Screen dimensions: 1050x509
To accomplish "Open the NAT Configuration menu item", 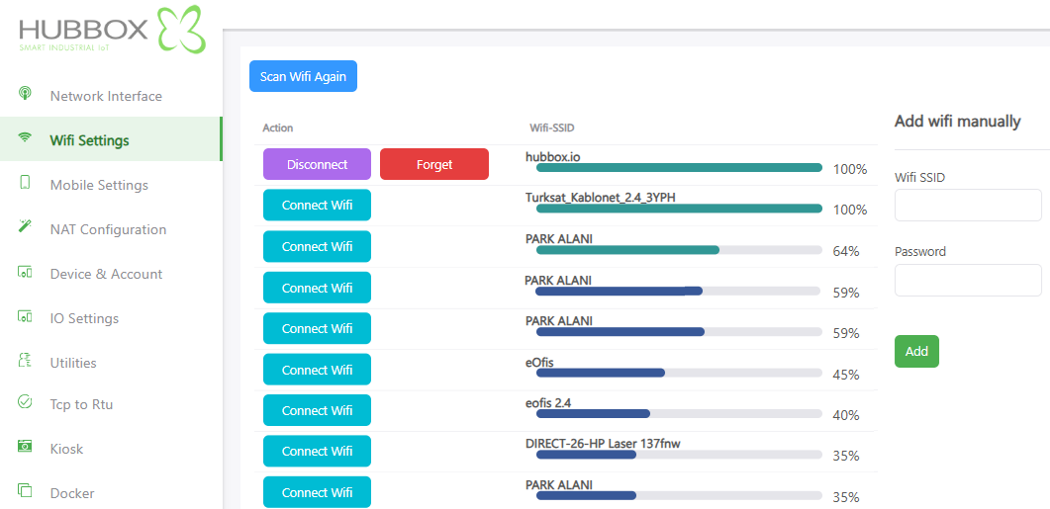I will pyautogui.click(x=108, y=229).
